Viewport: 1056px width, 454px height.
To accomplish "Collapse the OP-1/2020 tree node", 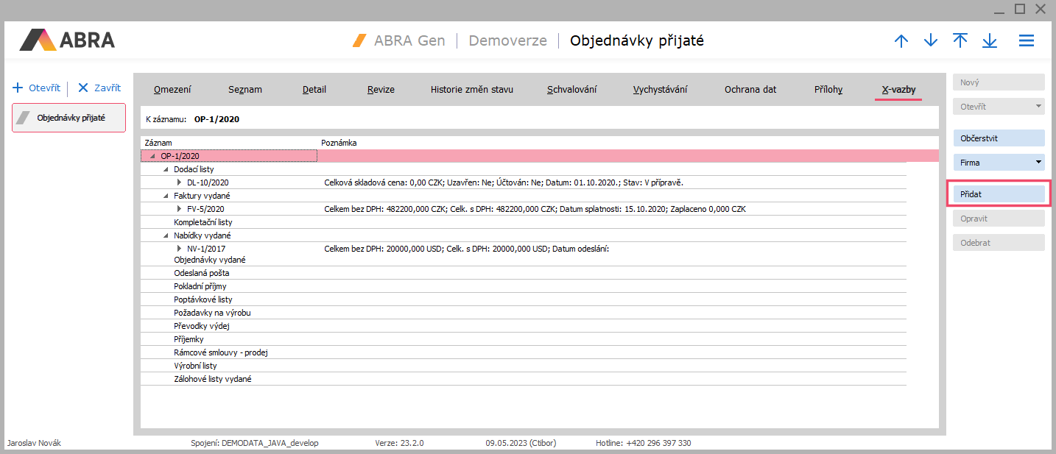I will point(152,156).
